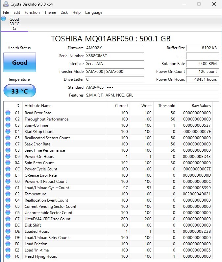This screenshot has width=222, height=262.
Task: Click raw value 0029000A0021 for Temperature
Action: point(197,194)
